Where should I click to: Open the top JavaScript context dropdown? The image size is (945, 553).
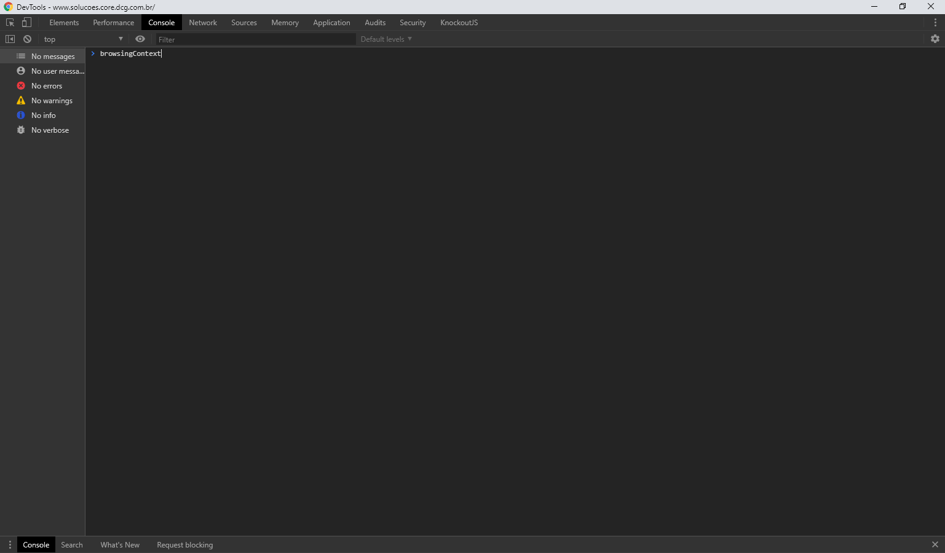(x=83, y=39)
